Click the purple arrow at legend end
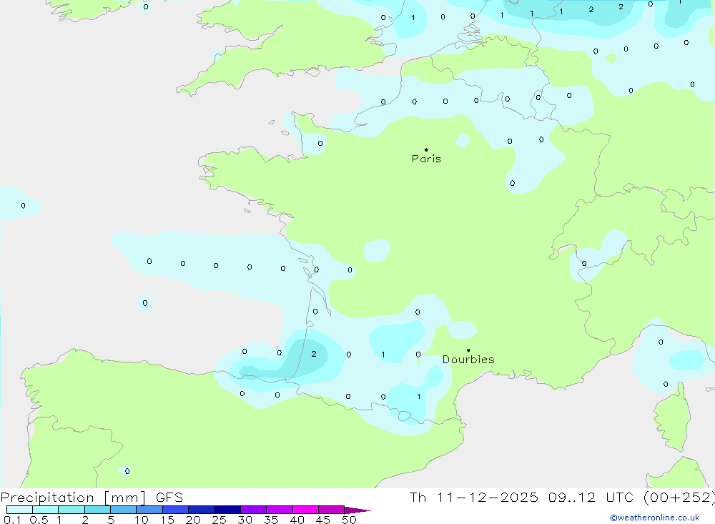Screen dimensions: 715x524 (357, 510)
